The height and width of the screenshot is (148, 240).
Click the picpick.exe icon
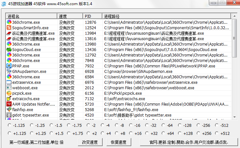pos(9,93)
